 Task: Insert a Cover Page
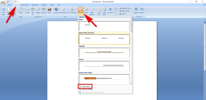pyautogui.click(x=3, y=11)
